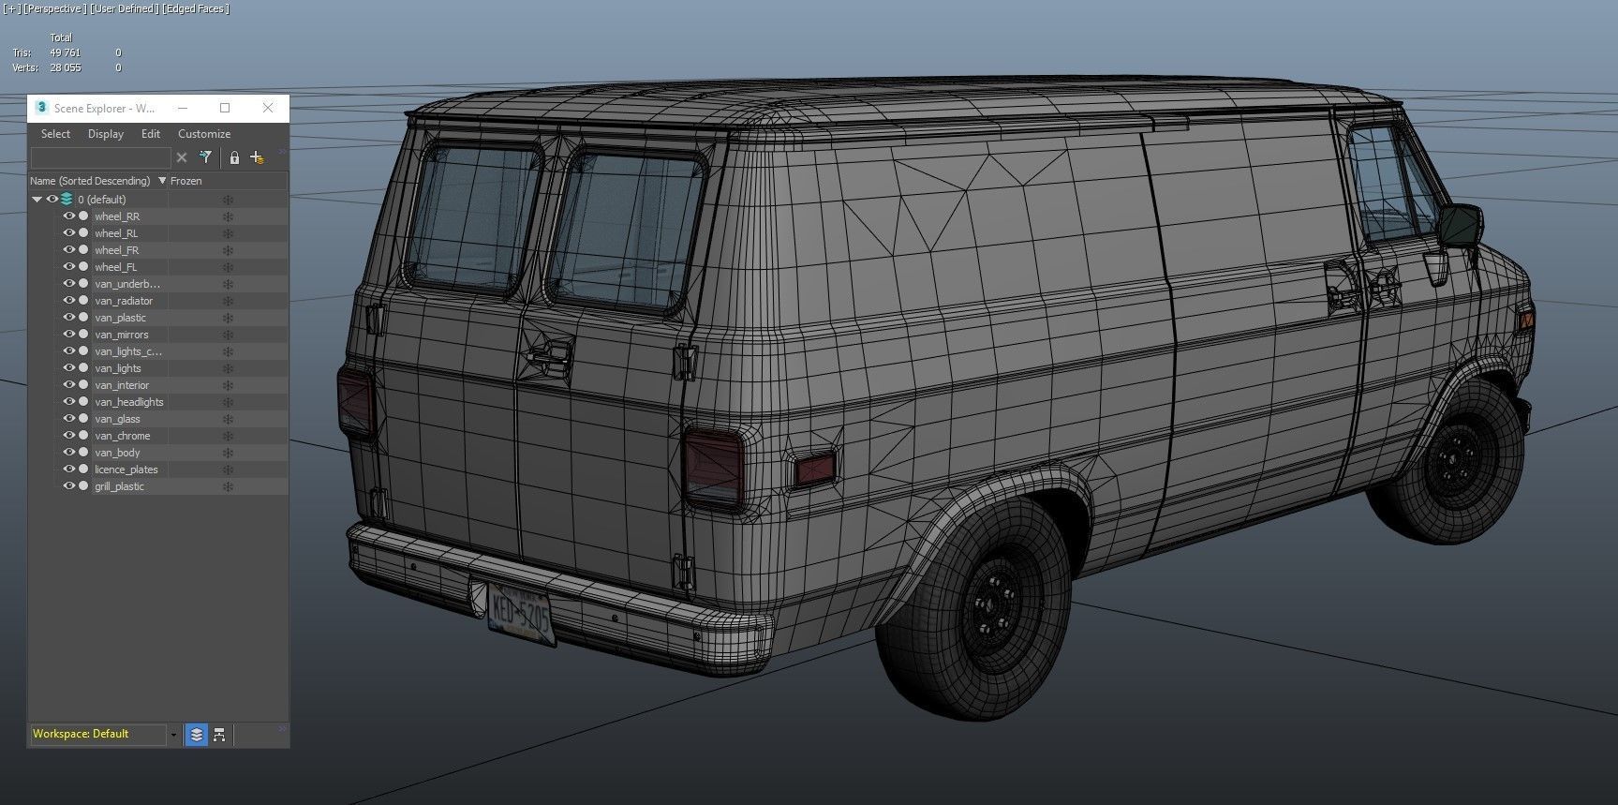The width and height of the screenshot is (1618, 805).
Task: Collapse the 0 (default) layer tree
Action: click(x=37, y=199)
